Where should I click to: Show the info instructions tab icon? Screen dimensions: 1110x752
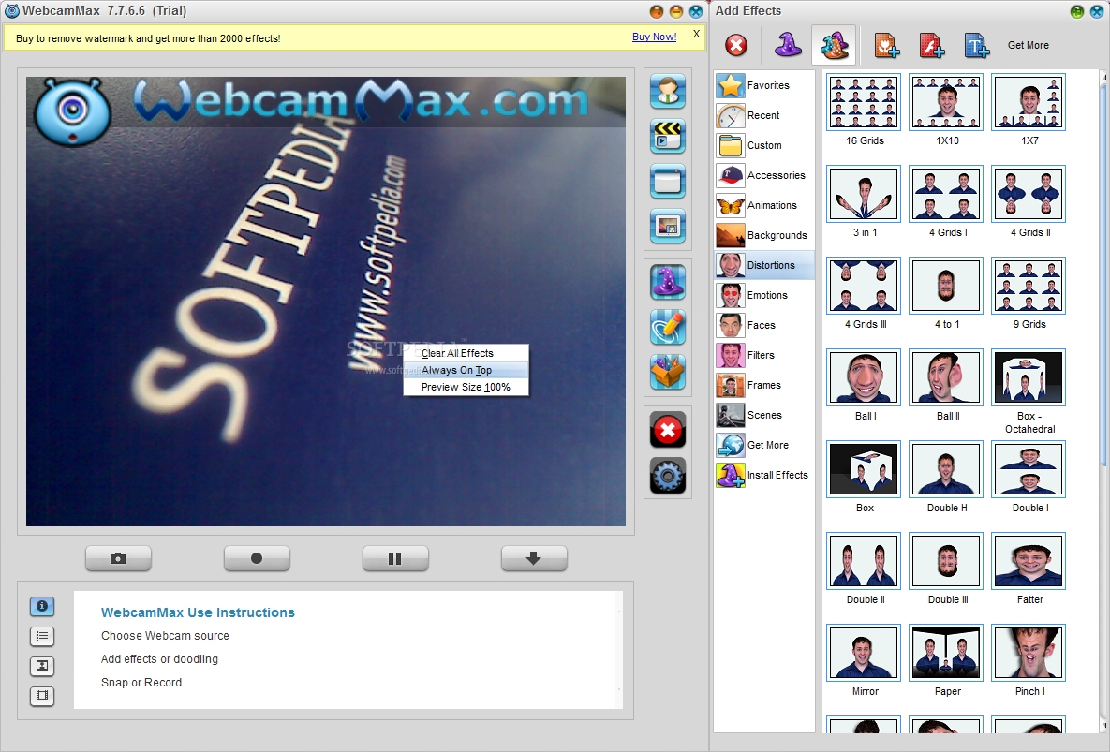point(42,606)
